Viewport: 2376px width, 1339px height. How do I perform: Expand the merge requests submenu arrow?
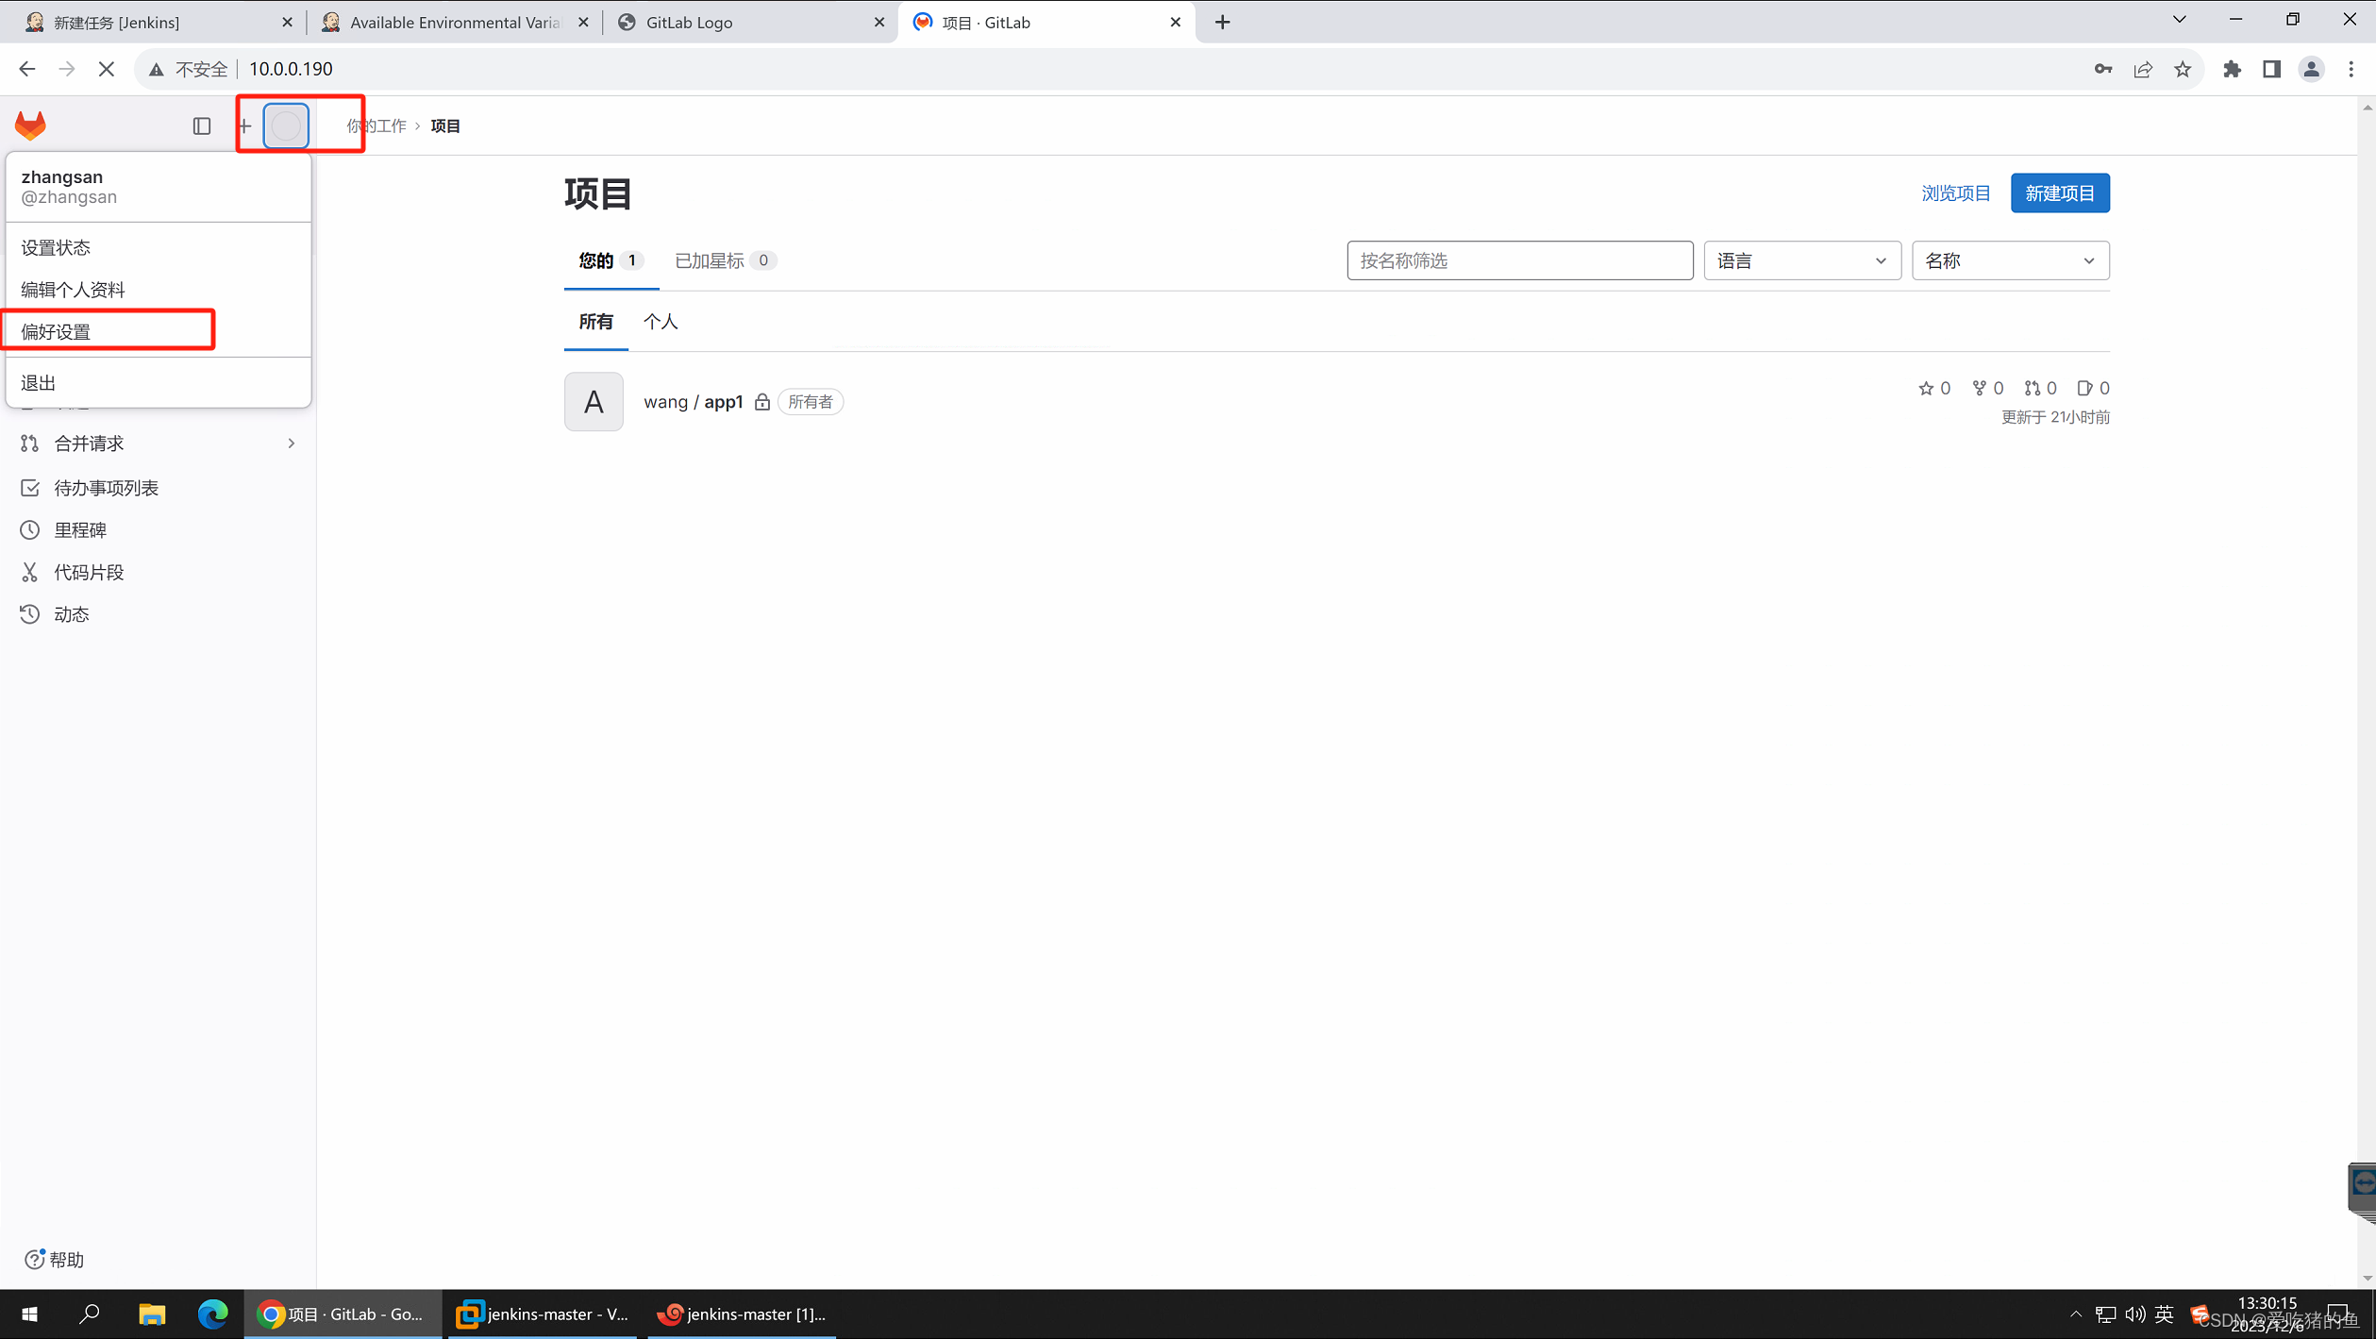coord(292,444)
